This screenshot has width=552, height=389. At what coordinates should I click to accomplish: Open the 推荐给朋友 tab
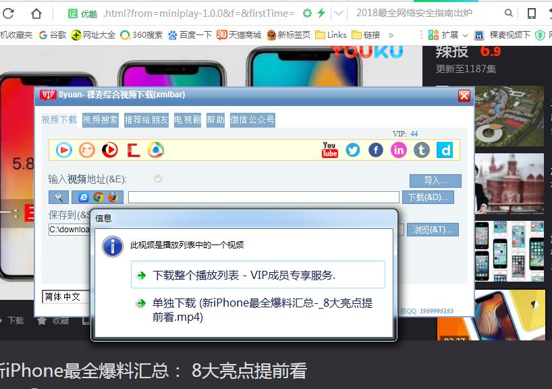(x=146, y=120)
